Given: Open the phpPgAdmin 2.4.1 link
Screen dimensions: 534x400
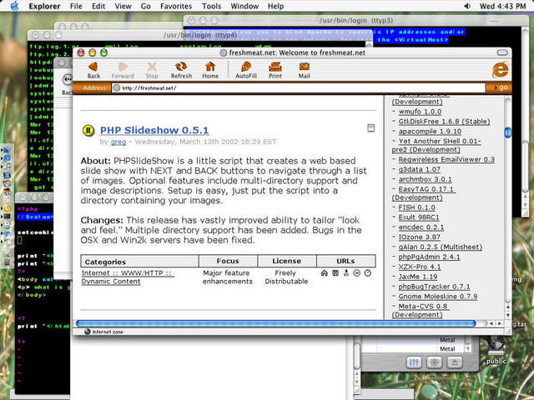Looking at the screenshot, I should [429, 257].
